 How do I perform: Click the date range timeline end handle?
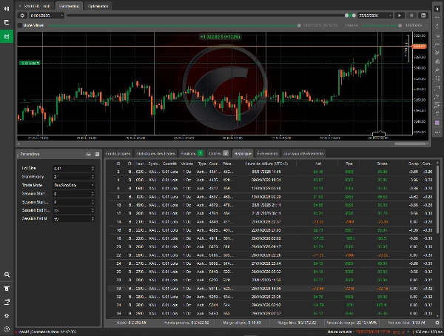(x=354, y=16)
